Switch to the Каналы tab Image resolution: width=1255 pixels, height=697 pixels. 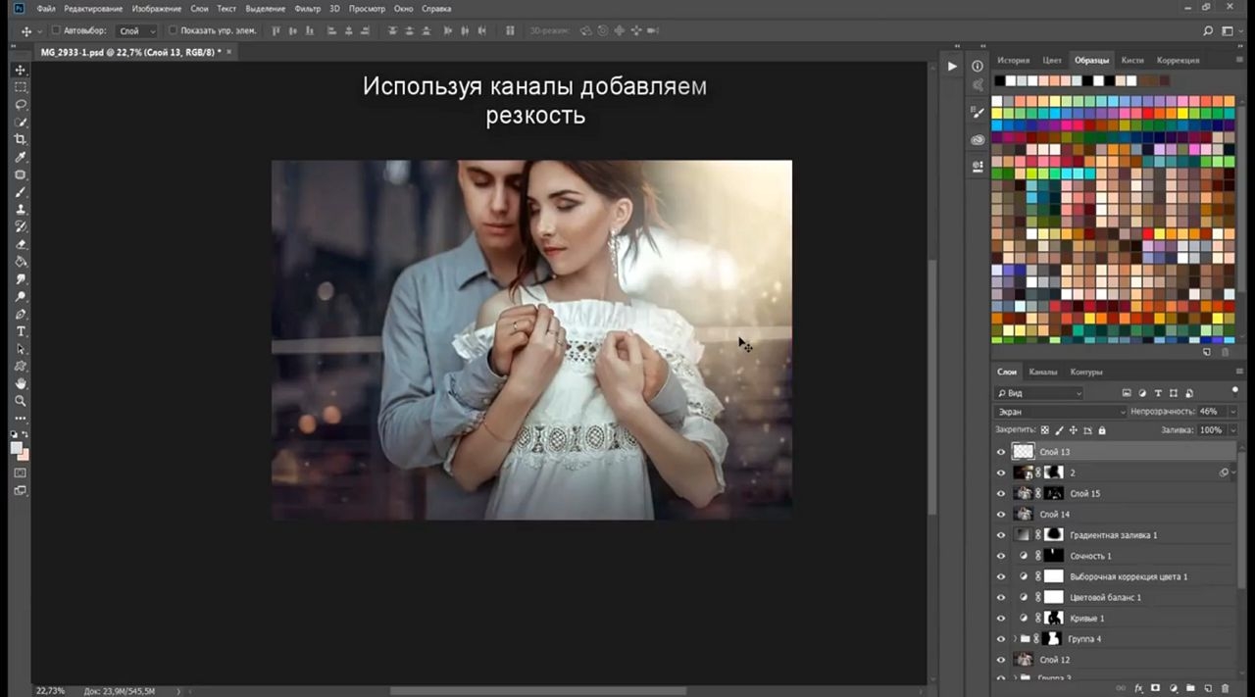(1043, 372)
